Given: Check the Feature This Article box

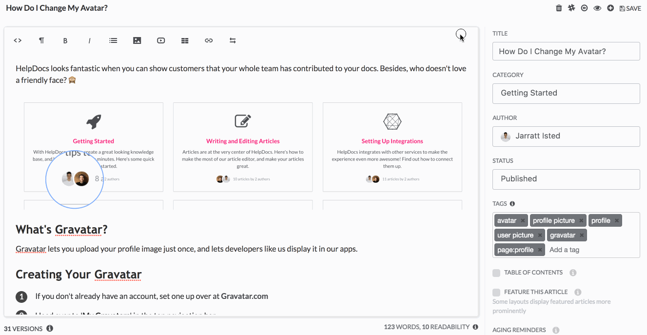Looking at the screenshot, I should pos(496,292).
